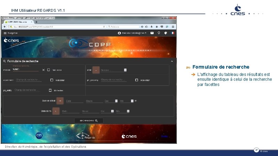The width and height of the screenshot is (278, 156).
Task: Click the ph_property search field
Action: point(114,80)
